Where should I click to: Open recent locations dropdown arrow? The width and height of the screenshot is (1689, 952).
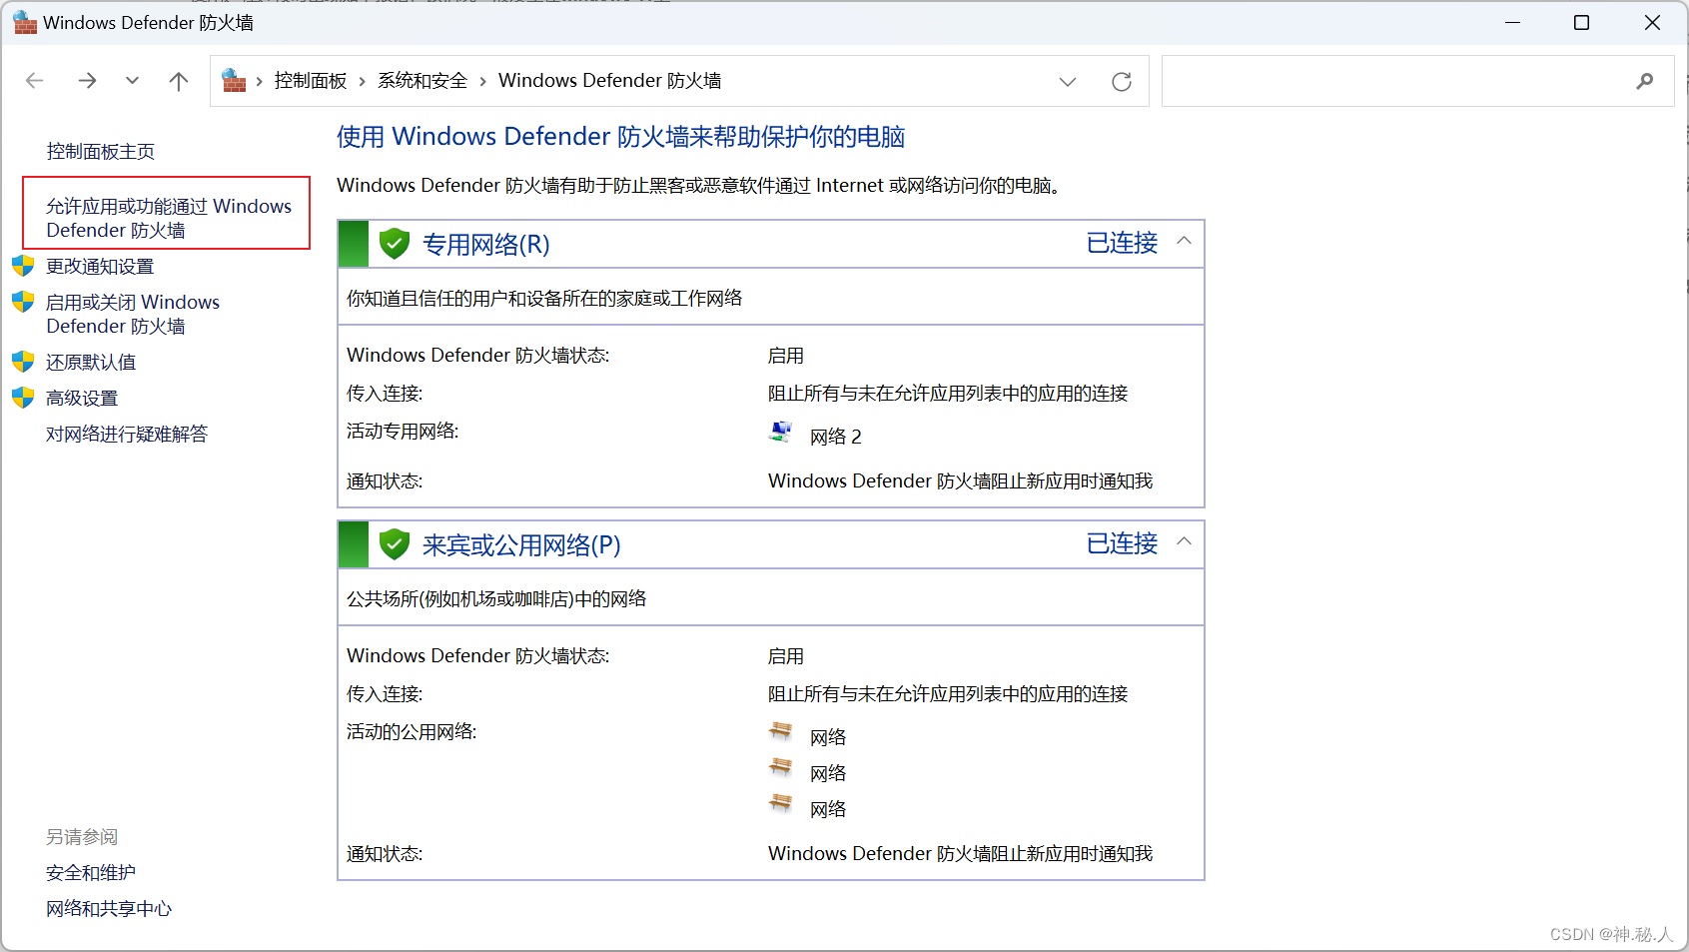click(132, 81)
